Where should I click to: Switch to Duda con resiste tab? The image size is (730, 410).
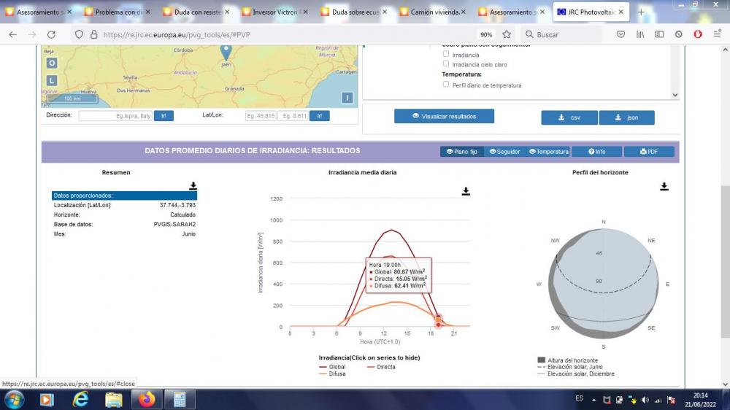pos(196,12)
